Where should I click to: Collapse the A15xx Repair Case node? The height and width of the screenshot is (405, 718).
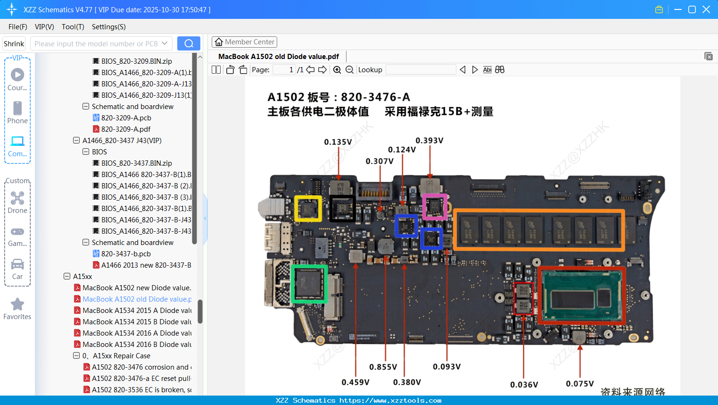coord(76,355)
